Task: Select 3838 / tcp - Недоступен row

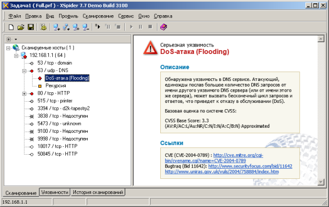Action: point(62,116)
